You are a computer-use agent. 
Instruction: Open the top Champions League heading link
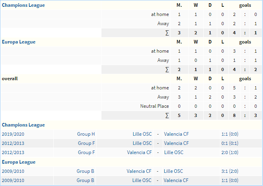(x=23, y=5)
